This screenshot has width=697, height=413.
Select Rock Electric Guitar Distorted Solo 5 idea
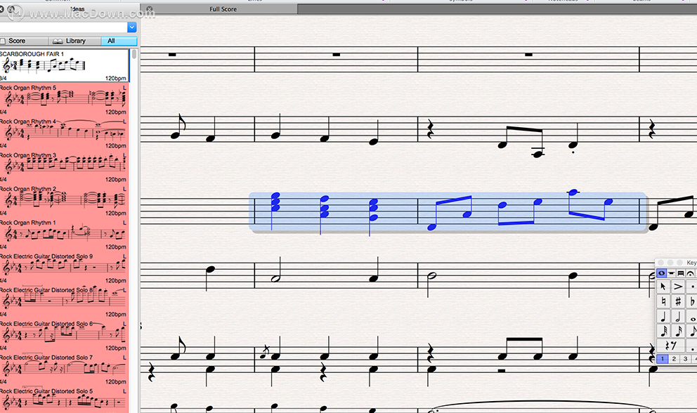pyautogui.click(x=64, y=400)
